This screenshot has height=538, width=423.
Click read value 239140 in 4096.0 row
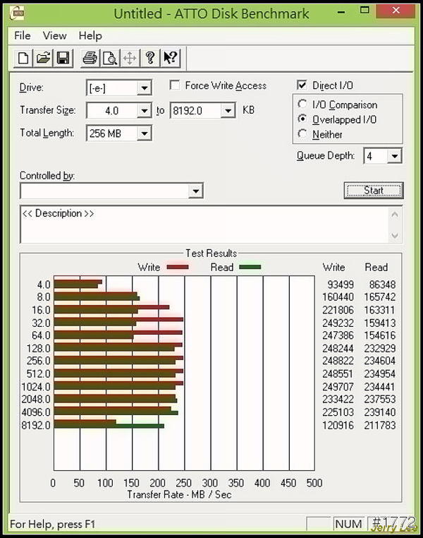(x=380, y=412)
